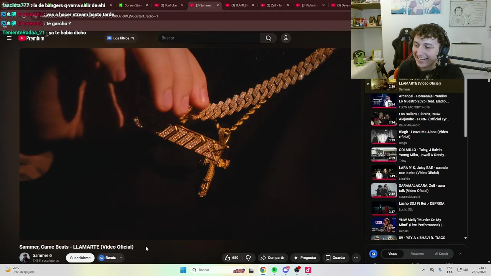Select the (3) Sammer browser tab
This screenshot has width=491, height=276.
203,5
